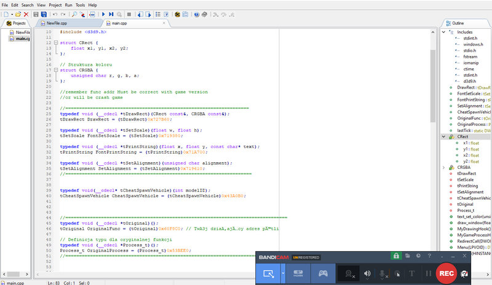Open Bandicam screen mode dropdown arrow

[282, 273]
